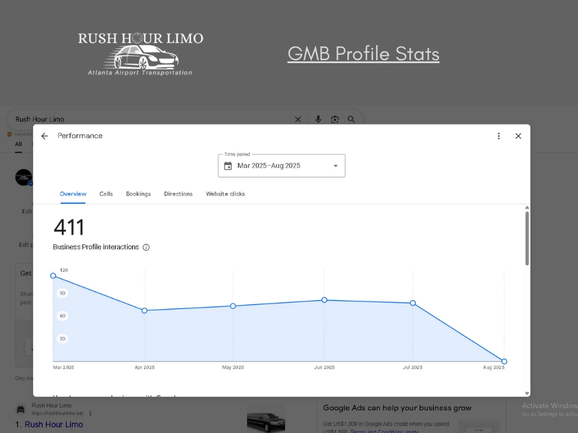Switch to the Directions tab

[x=178, y=194]
